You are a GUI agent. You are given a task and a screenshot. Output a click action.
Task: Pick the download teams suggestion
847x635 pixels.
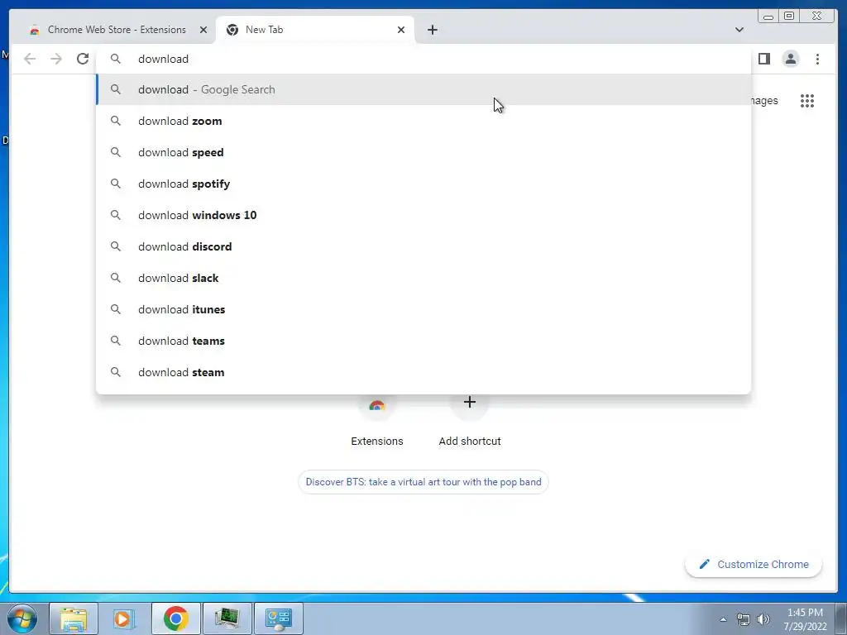coord(423,341)
